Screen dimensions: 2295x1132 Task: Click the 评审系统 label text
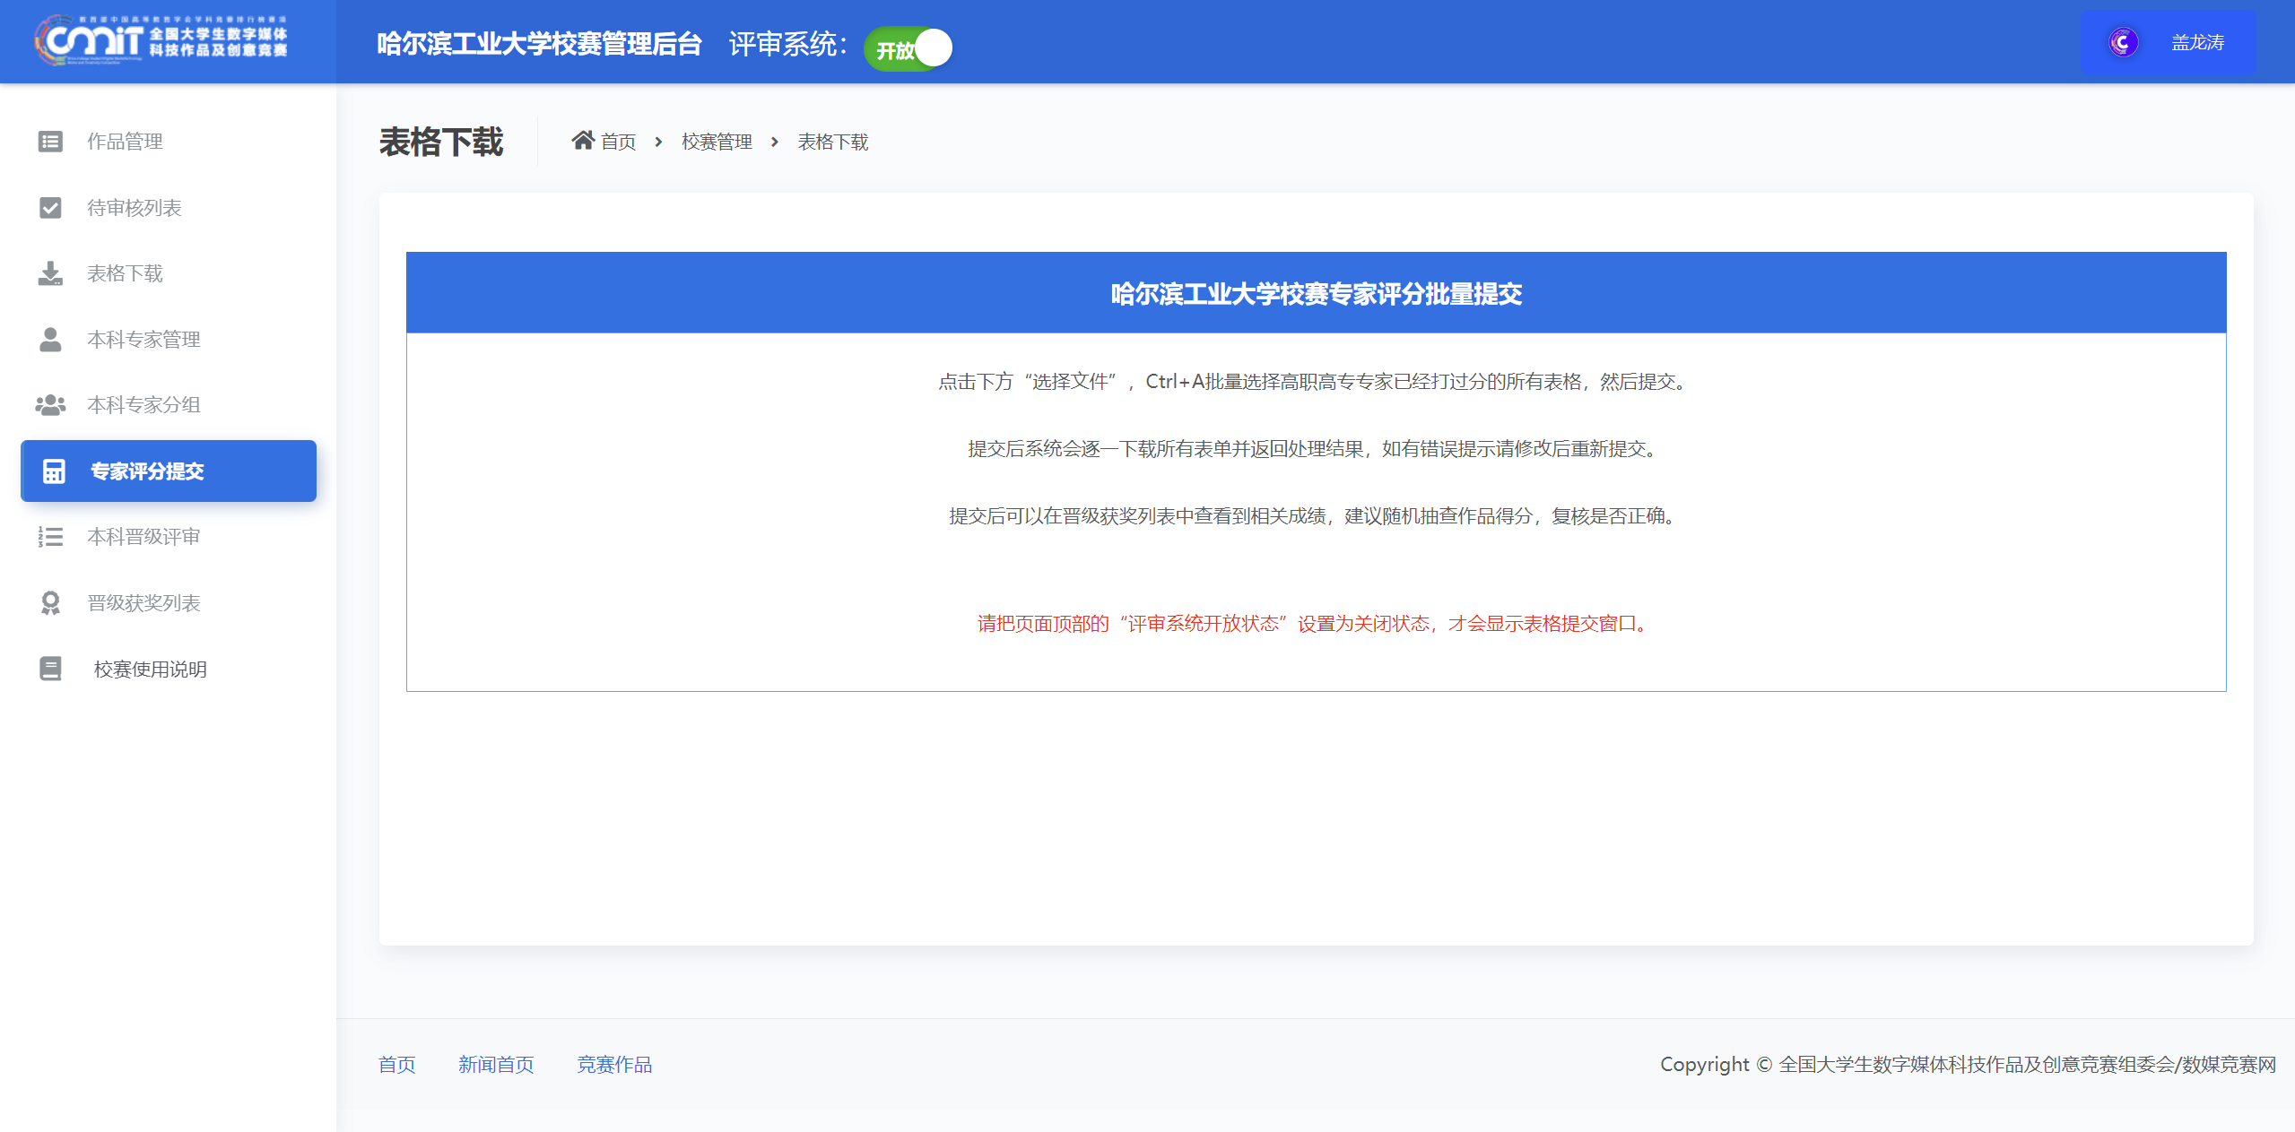coord(787,44)
